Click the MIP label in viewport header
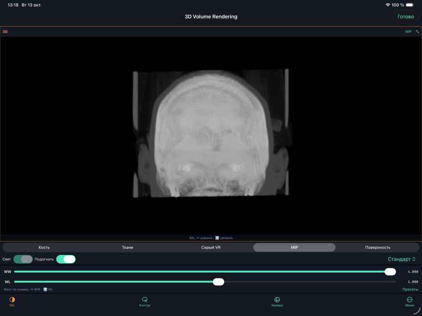This screenshot has height=316, width=422. click(408, 32)
